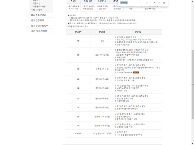Screen dimensions: 194x145
Task: Open the 헬스센터 sidebar link
Action: point(37,10)
